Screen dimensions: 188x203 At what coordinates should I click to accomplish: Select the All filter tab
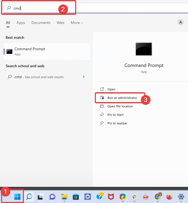point(8,23)
